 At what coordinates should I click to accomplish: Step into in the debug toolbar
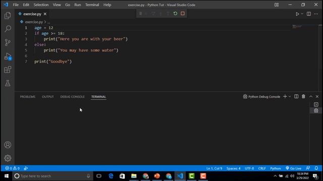(160, 14)
